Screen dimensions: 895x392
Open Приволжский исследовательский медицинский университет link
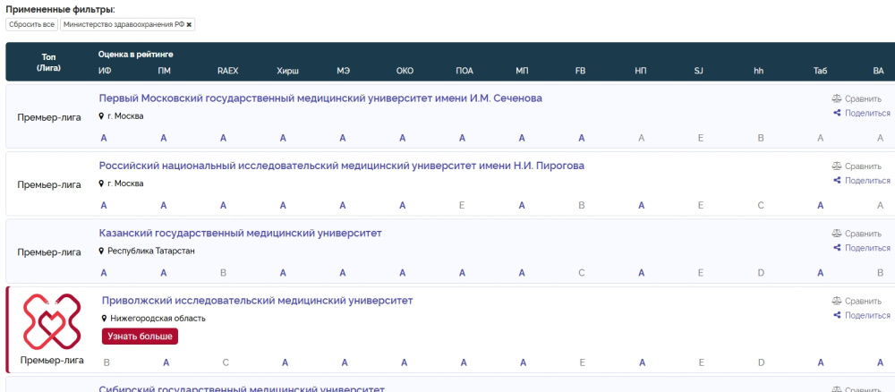[258, 300]
